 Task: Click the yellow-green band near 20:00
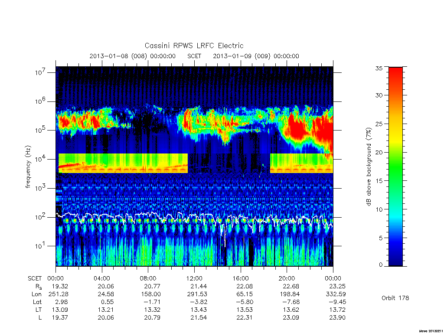pos(302,163)
